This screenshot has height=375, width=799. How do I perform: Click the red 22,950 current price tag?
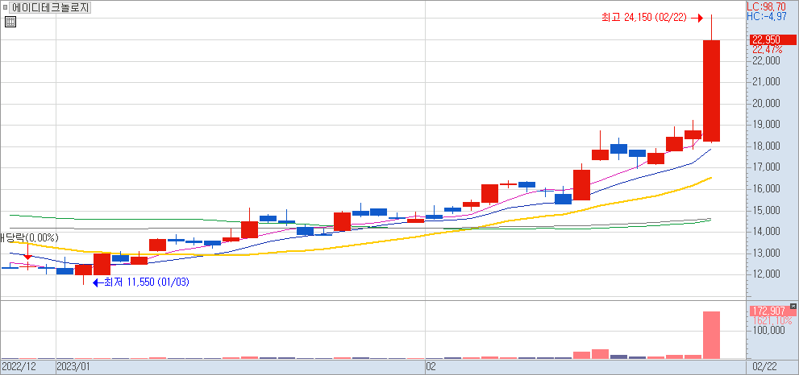pyautogui.click(x=772, y=39)
